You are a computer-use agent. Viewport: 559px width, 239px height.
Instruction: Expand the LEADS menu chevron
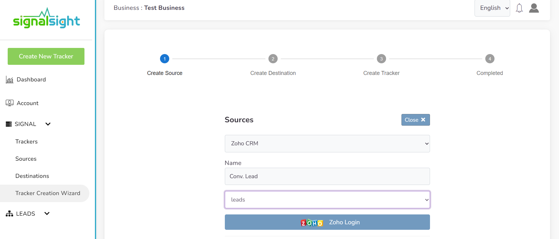point(47,214)
